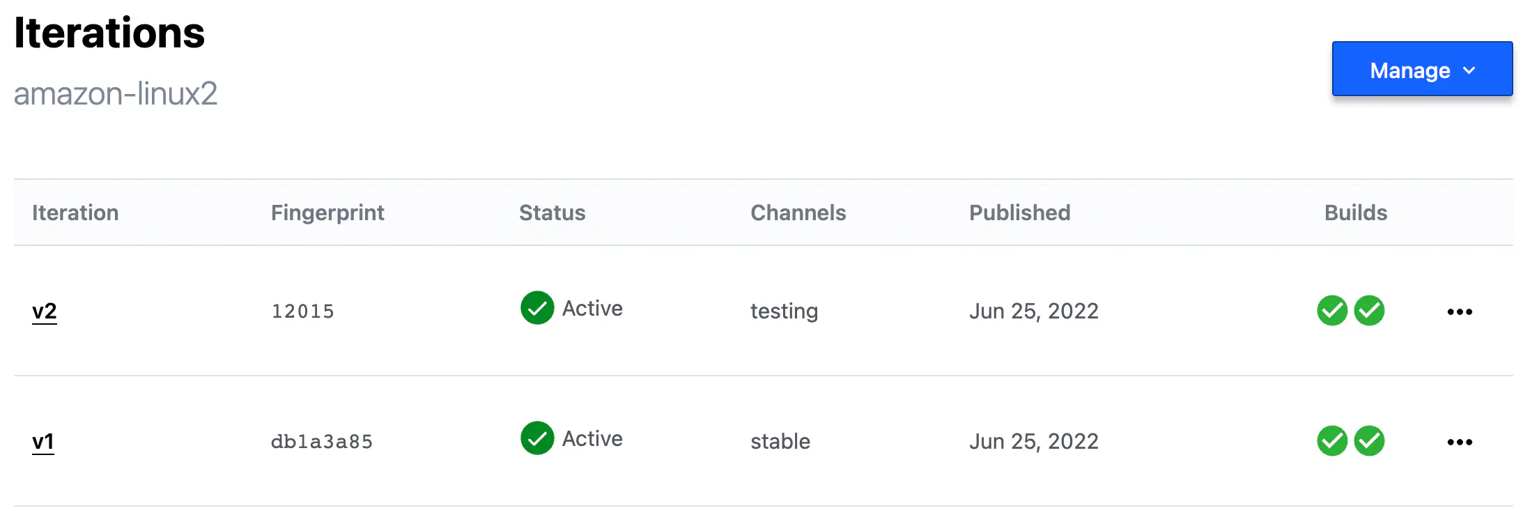The width and height of the screenshot is (1523, 531).
Task: Click the second green build check for v1
Action: click(1369, 440)
